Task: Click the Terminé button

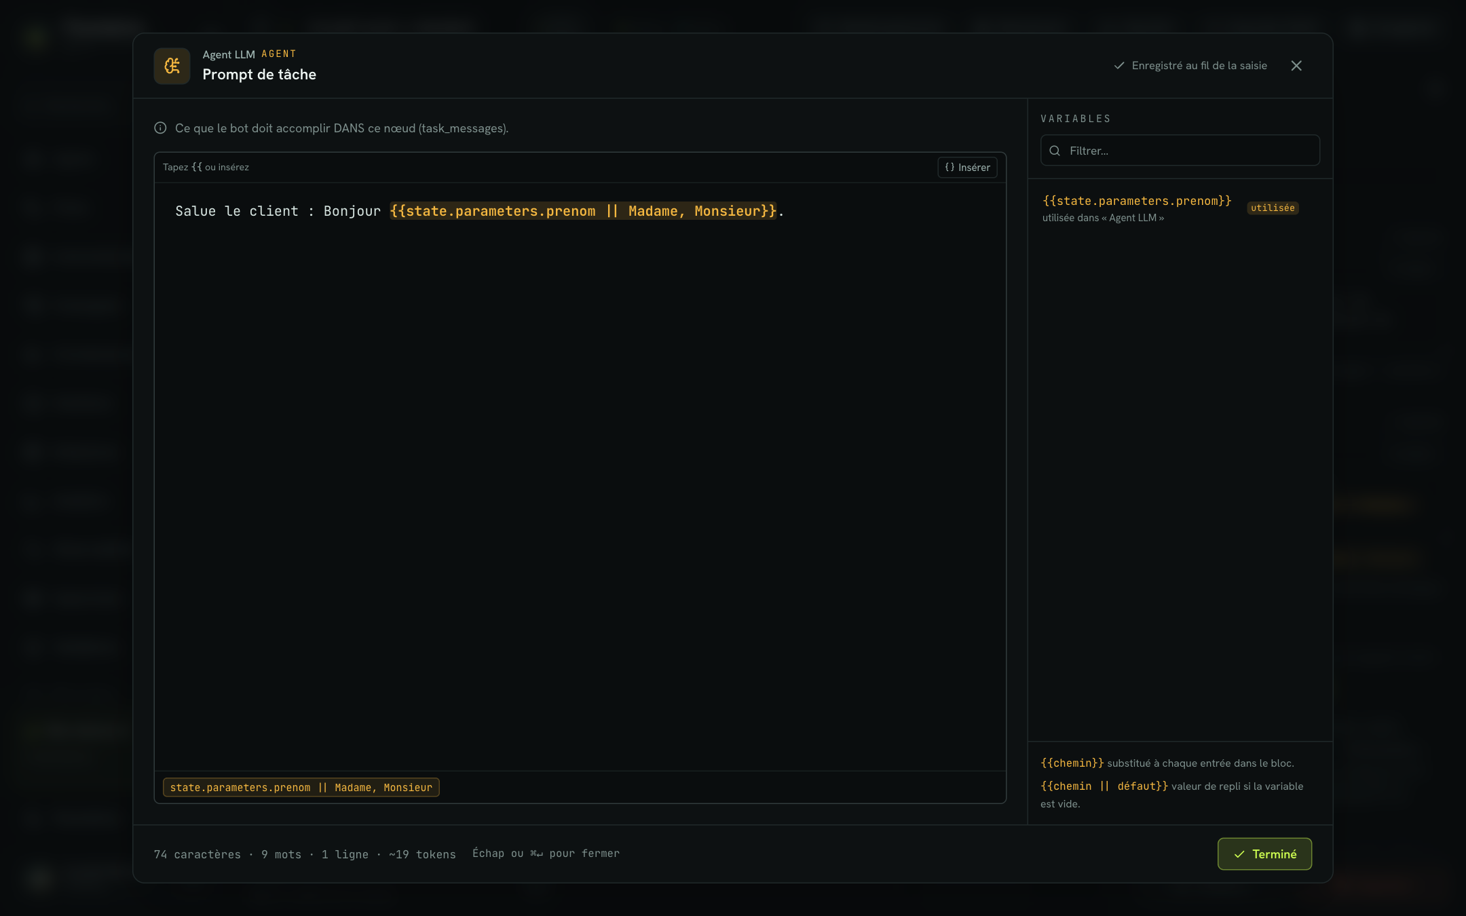Action: (1264, 854)
